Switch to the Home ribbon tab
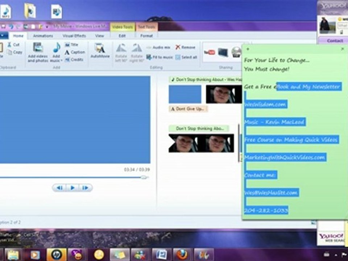348x261 pixels. [18, 36]
